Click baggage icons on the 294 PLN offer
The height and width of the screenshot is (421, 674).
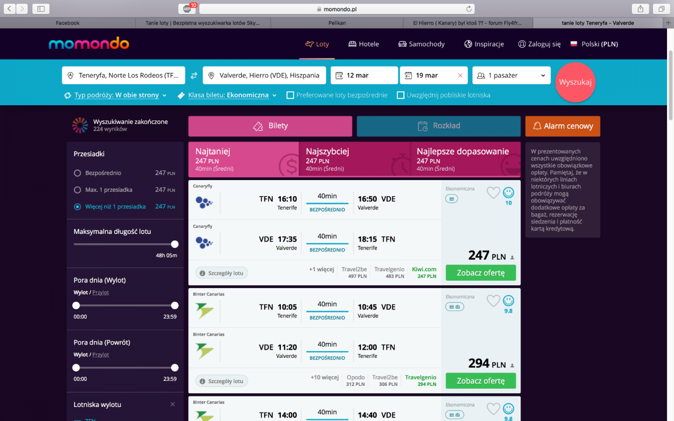tap(454, 307)
